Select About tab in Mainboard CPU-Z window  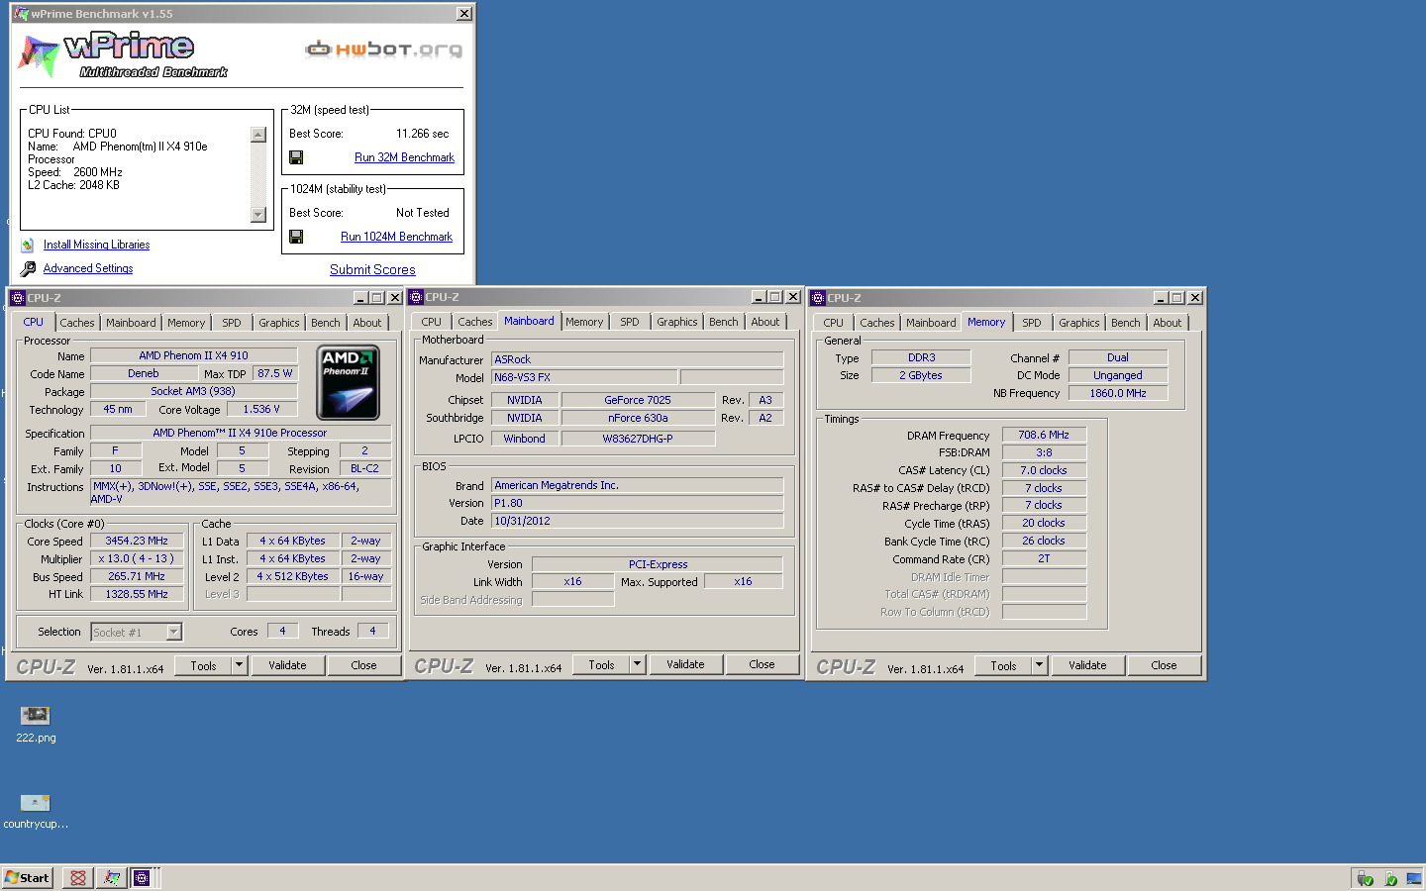(765, 322)
